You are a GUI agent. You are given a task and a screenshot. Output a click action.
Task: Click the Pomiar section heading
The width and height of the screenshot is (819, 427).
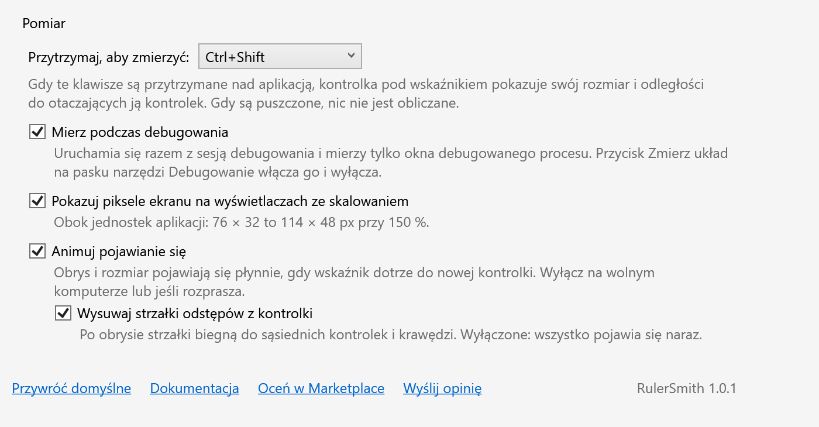point(44,23)
